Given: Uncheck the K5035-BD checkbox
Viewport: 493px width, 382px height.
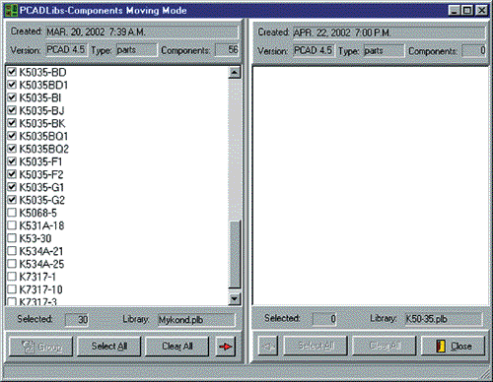Looking at the screenshot, I should click(12, 72).
